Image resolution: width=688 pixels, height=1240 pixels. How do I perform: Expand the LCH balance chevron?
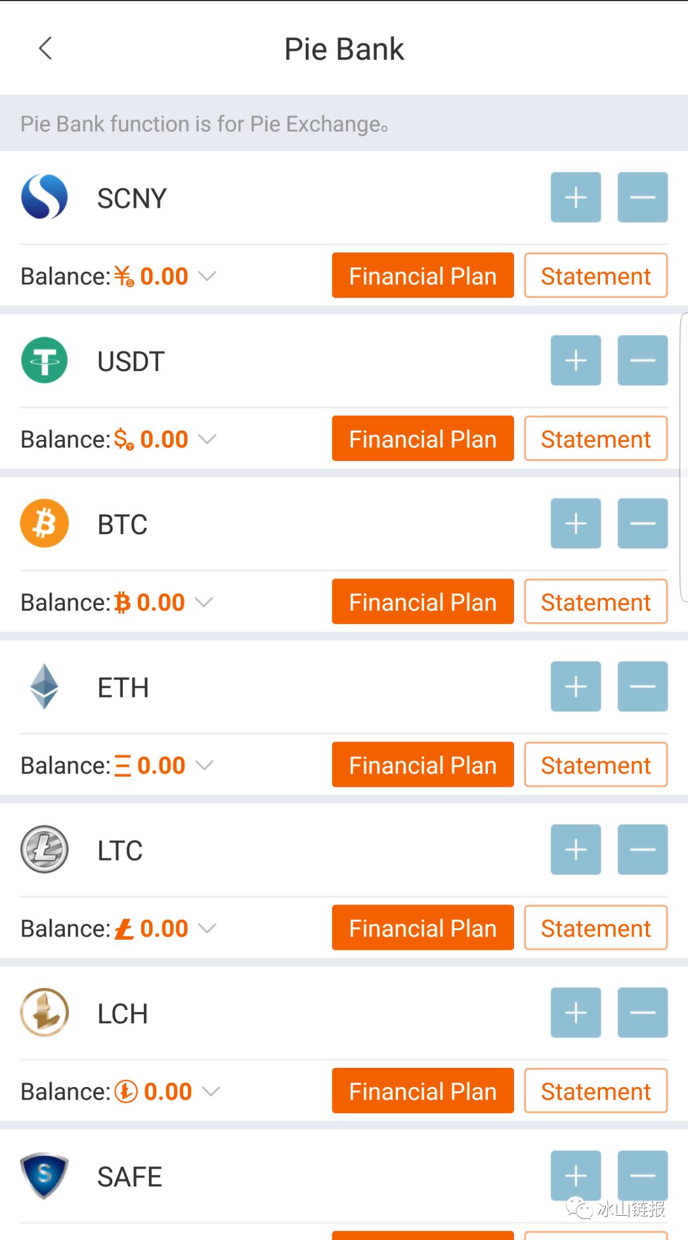pyautogui.click(x=211, y=1091)
